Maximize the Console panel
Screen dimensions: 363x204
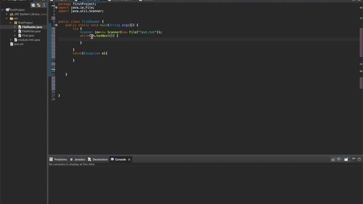click(x=359, y=159)
